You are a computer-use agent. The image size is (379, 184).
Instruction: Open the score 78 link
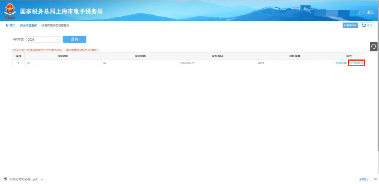click(x=28, y=63)
